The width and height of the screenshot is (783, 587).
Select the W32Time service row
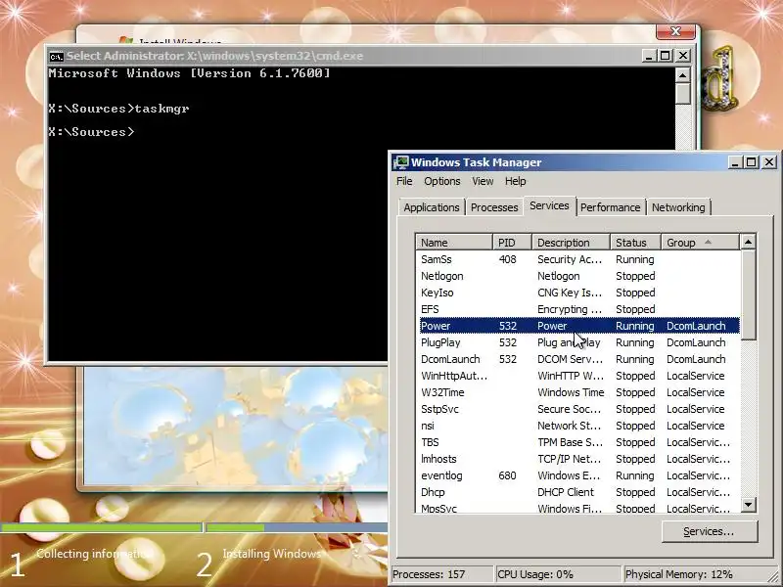579,392
